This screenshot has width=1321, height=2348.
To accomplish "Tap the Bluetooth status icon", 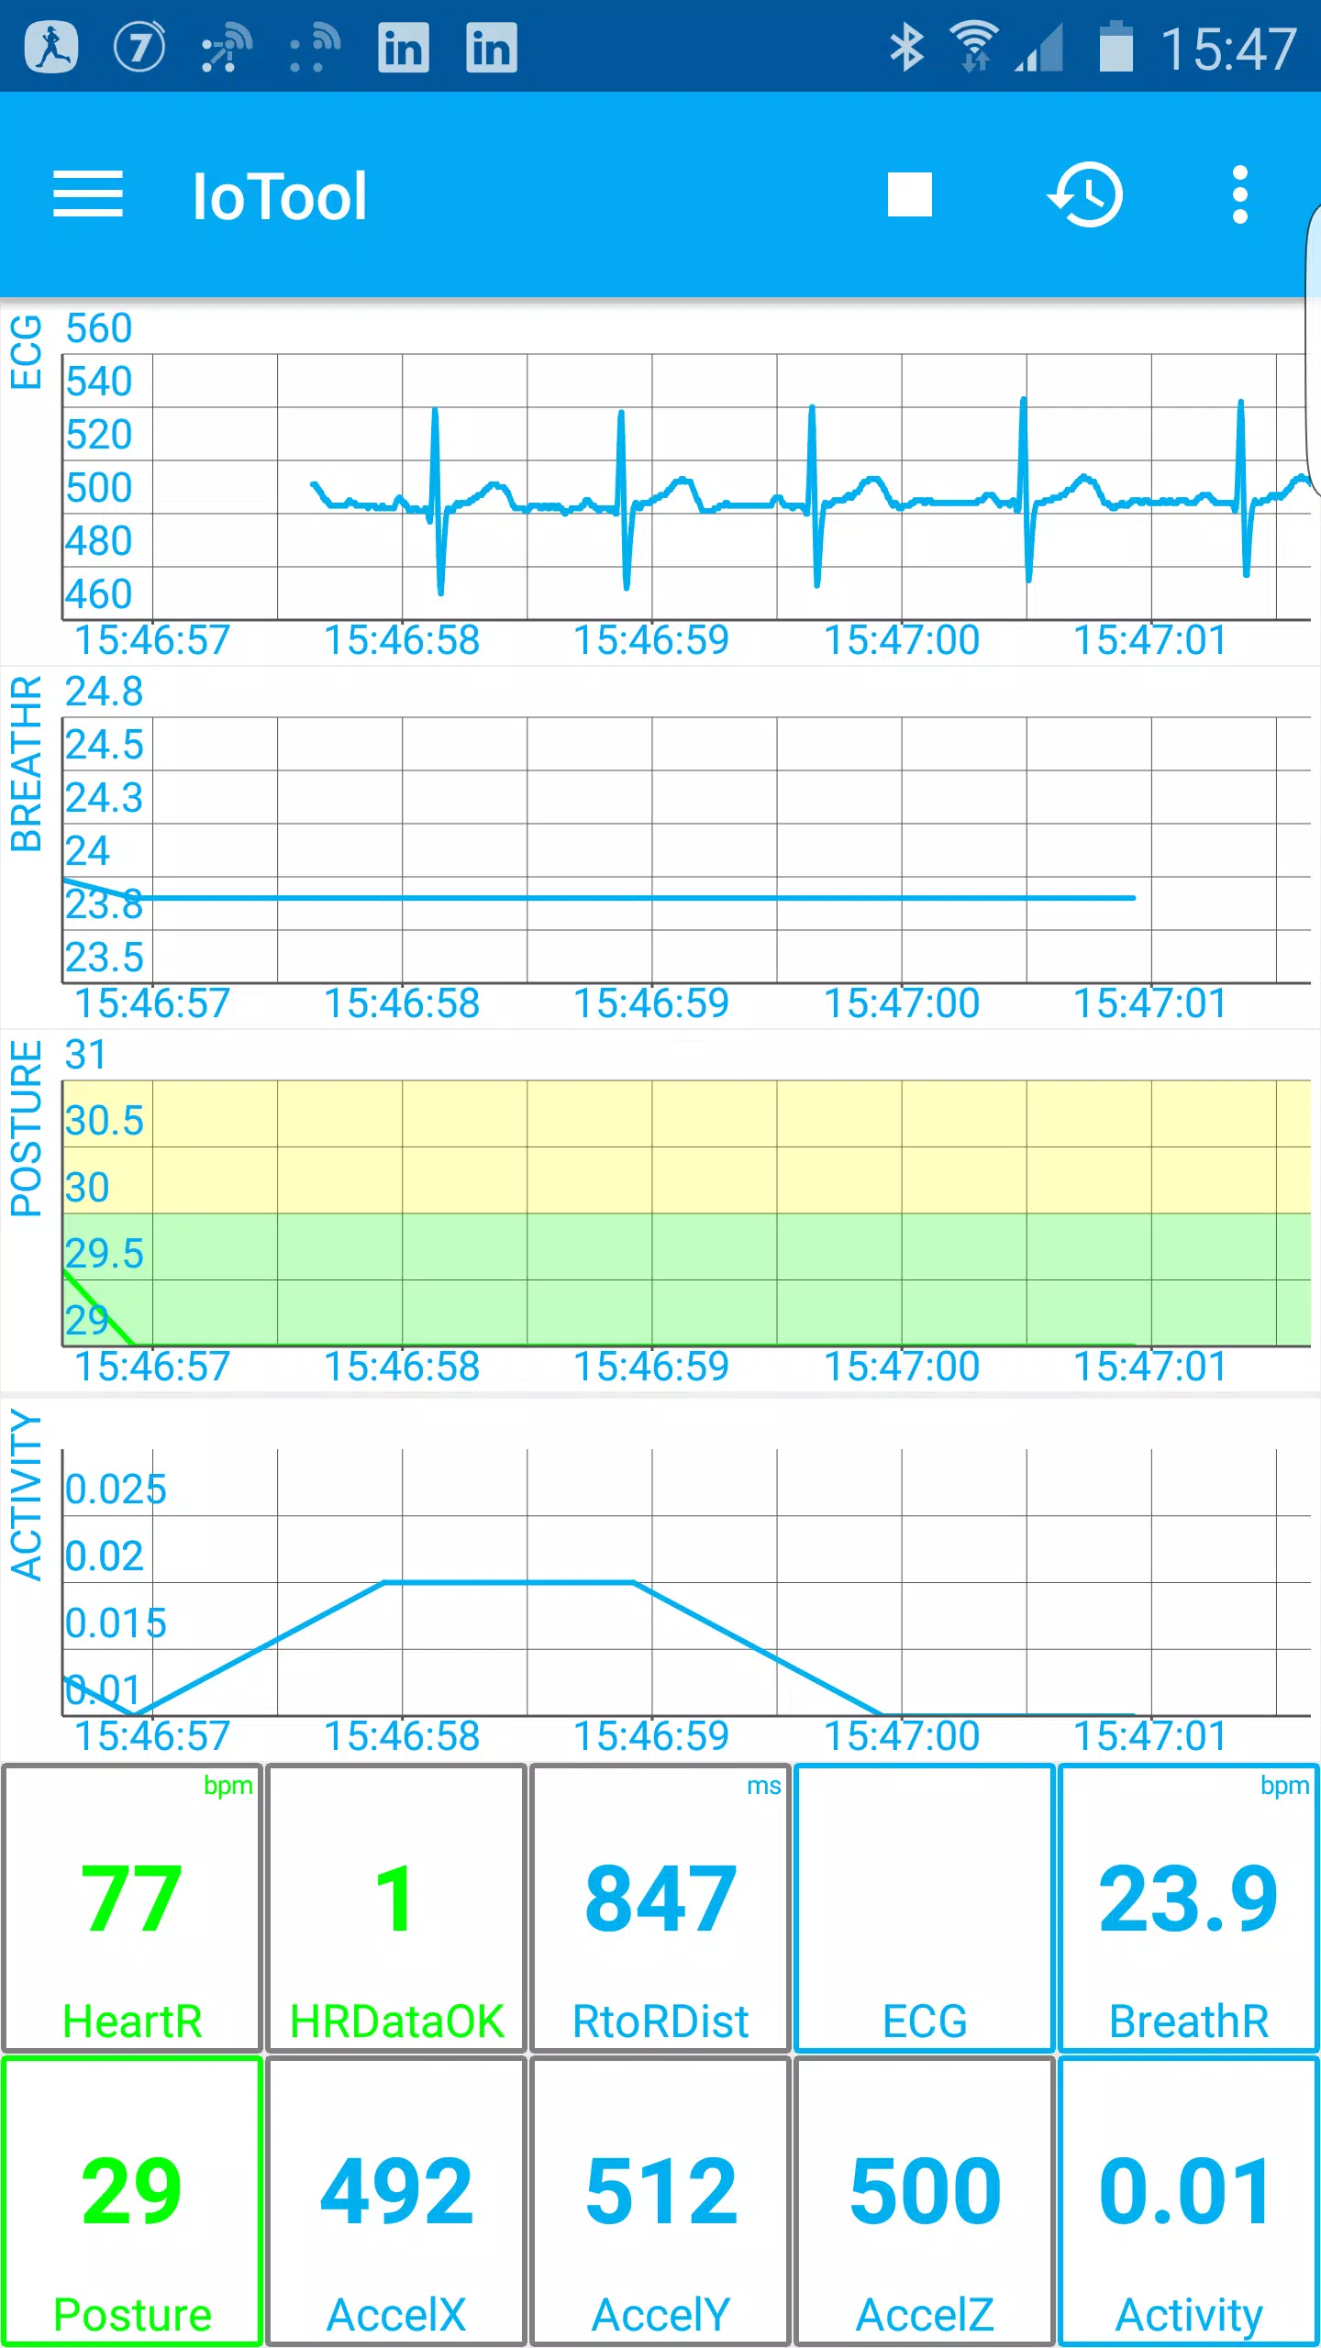I will pyautogui.click(x=906, y=48).
